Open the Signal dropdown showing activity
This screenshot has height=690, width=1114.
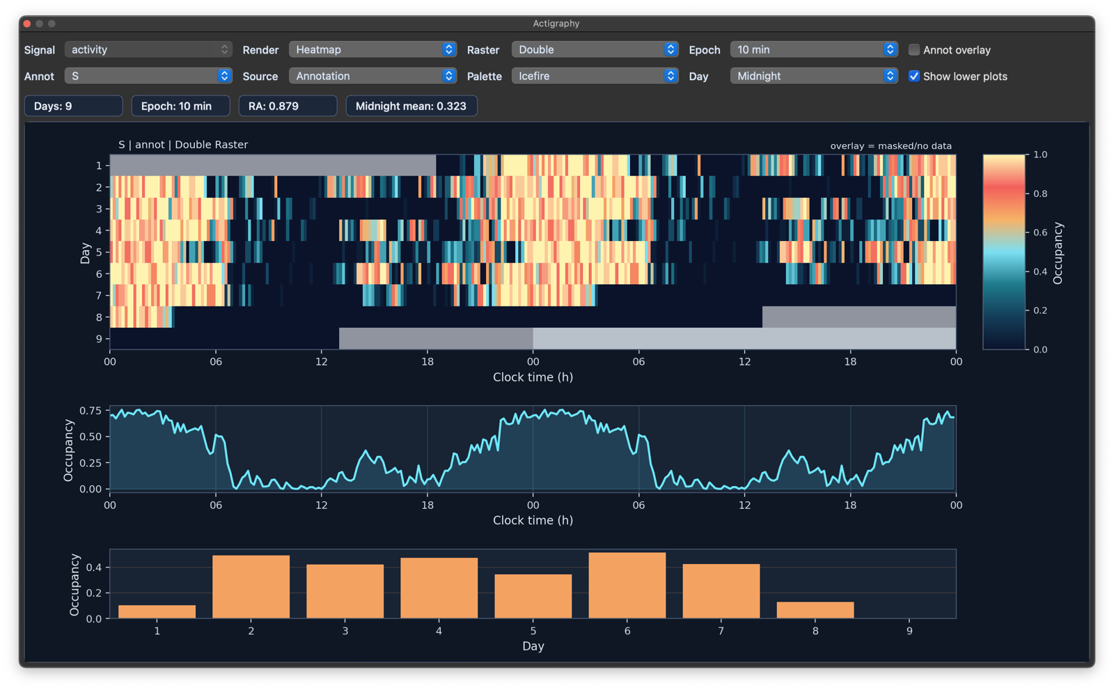click(x=148, y=49)
